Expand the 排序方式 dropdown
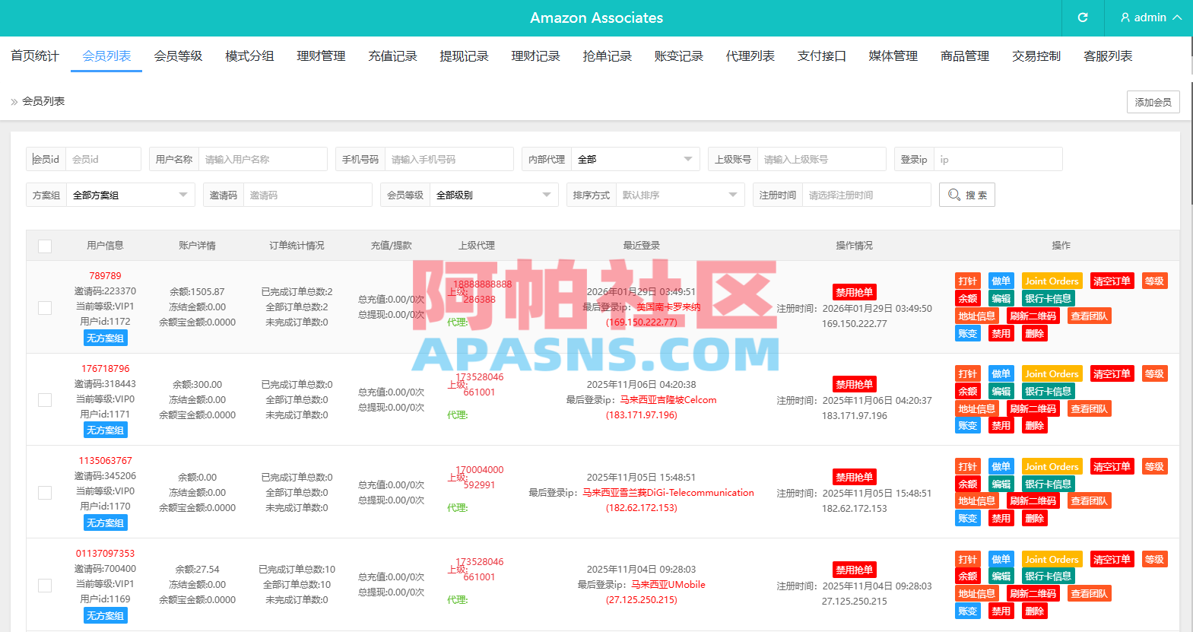The height and width of the screenshot is (632, 1193). point(680,195)
